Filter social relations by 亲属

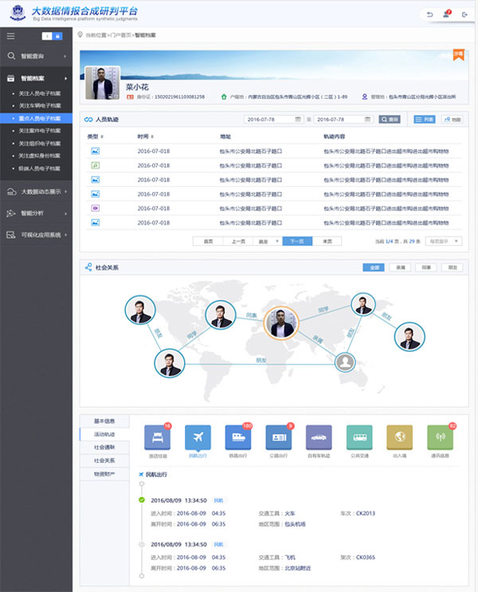coord(400,267)
